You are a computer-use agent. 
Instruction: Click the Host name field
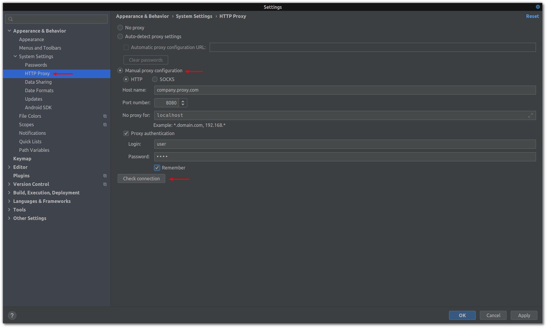click(x=345, y=90)
